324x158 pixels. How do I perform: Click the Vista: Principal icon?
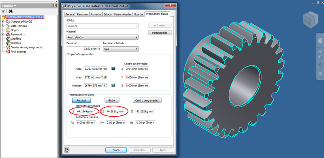click(8, 26)
